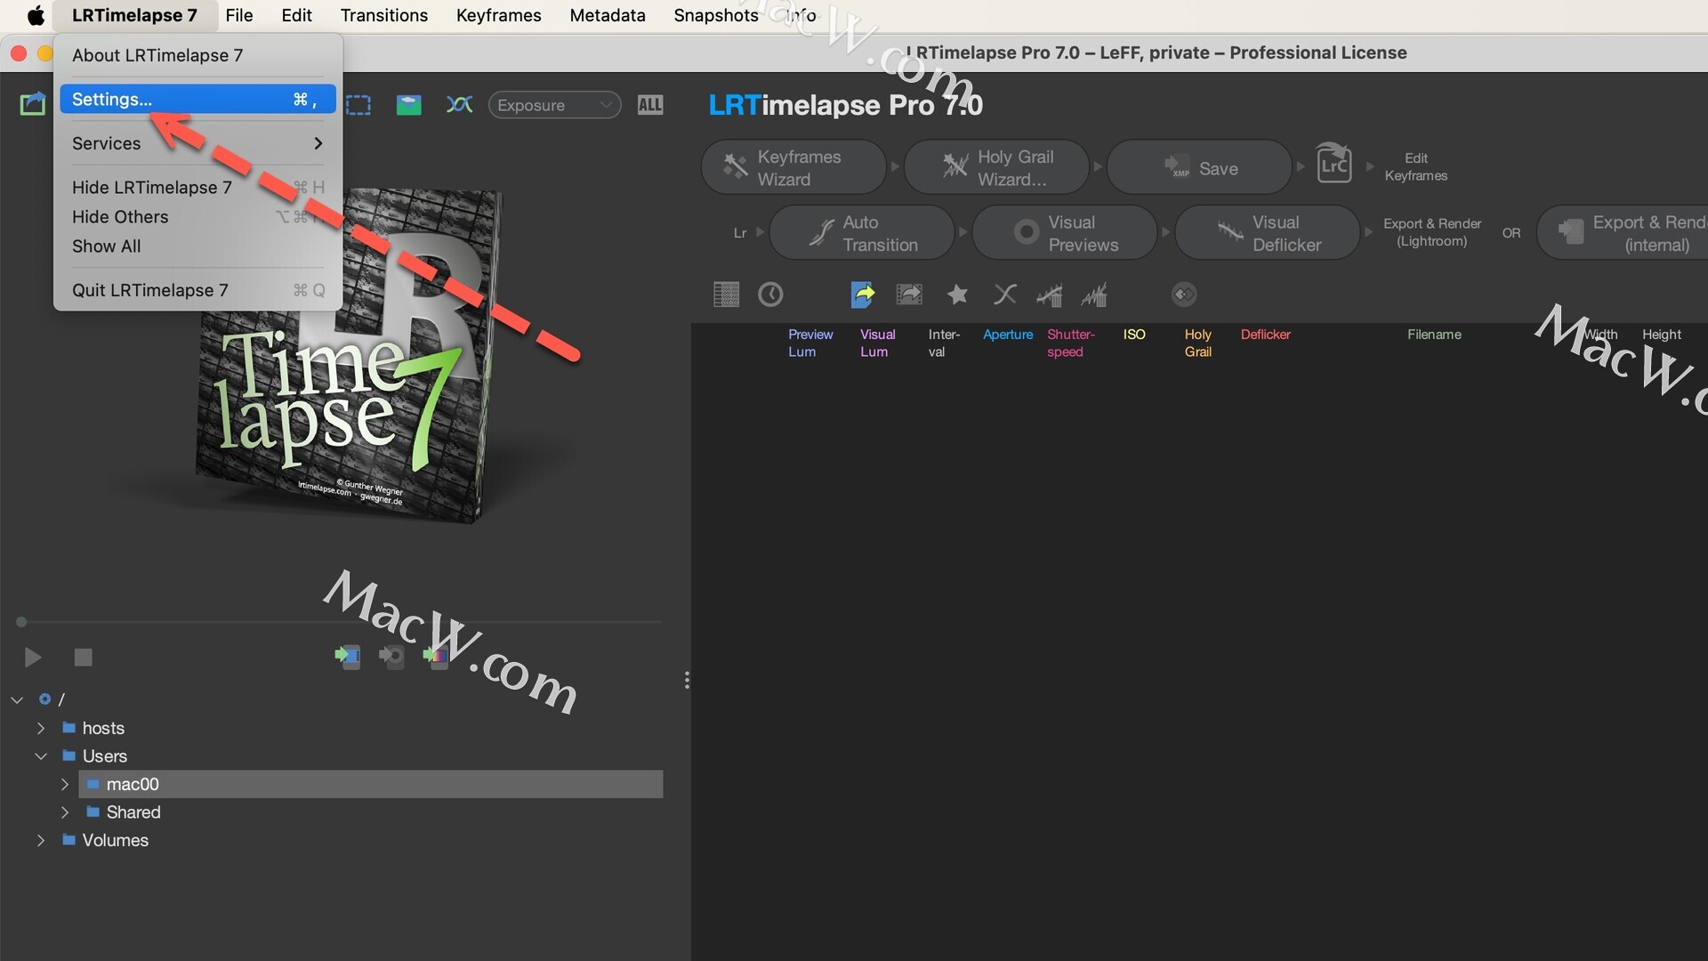This screenshot has height=961, width=1708.
Task: Open the Services submenu
Action: point(197,143)
